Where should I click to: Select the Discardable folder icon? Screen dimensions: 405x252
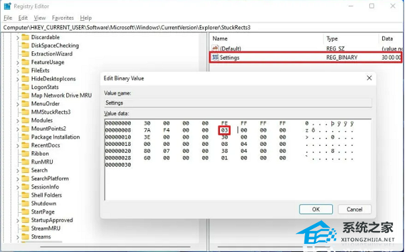pos(26,37)
